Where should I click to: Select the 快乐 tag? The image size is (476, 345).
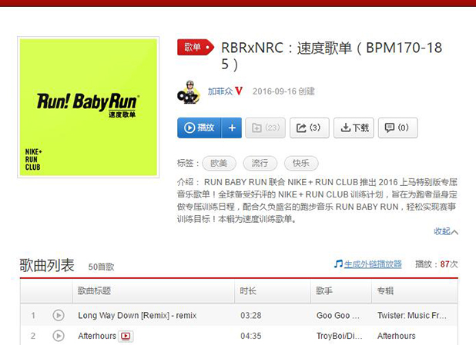pyautogui.click(x=301, y=163)
